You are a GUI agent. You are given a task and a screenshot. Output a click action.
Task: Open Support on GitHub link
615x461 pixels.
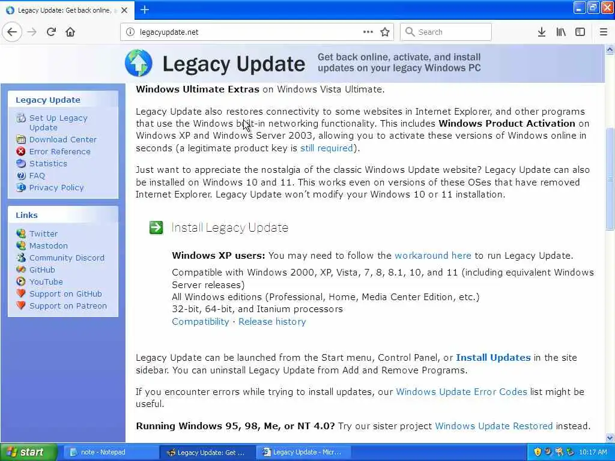point(65,294)
